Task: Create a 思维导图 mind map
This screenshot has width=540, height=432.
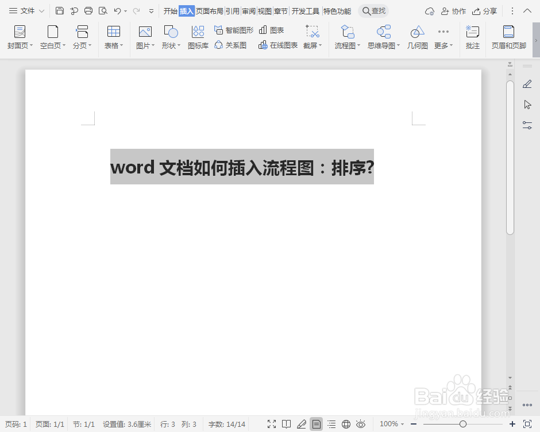Action: (x=383, y=37)
